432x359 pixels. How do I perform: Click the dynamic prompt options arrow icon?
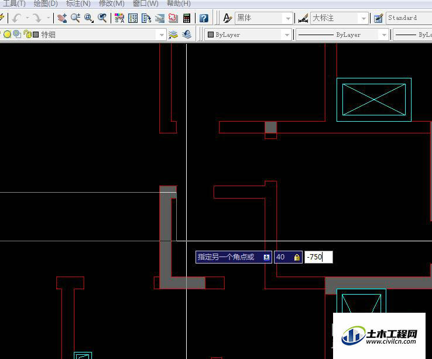pyautogui.click(x=266, y=257)
